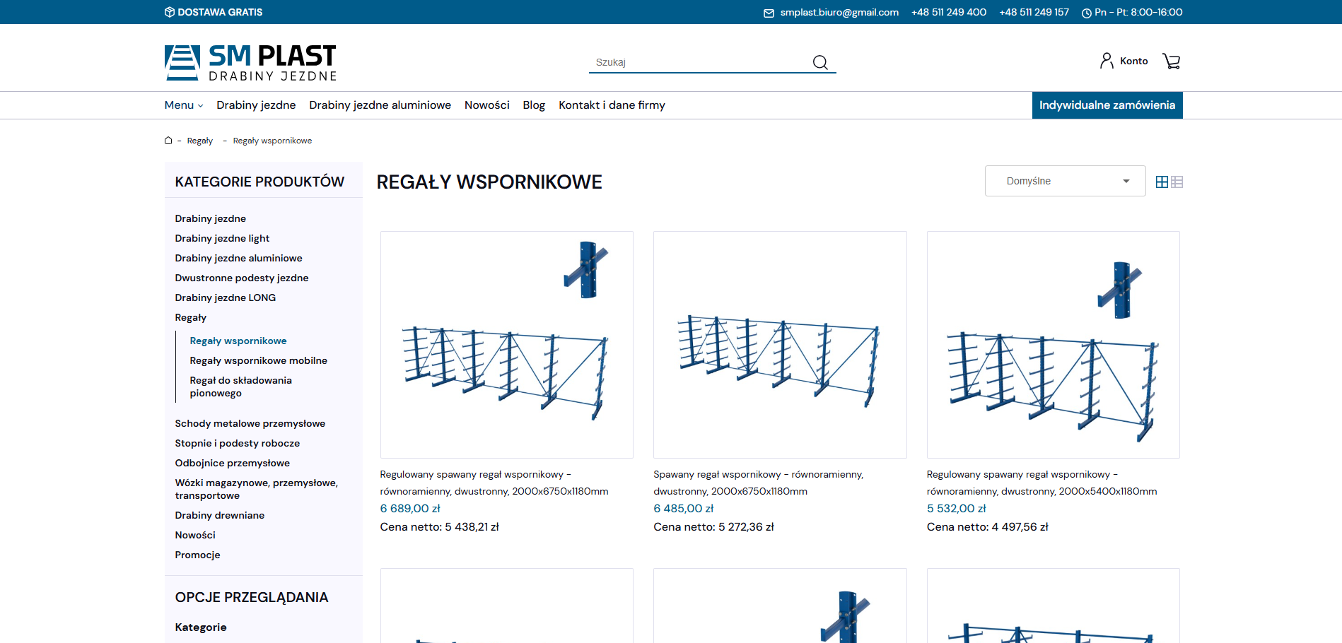This screenshot has height=643, width=1342.
Task: Select Schody metalowe przemysłowe category
Action: pyautogui.click(x=250, y=423)
